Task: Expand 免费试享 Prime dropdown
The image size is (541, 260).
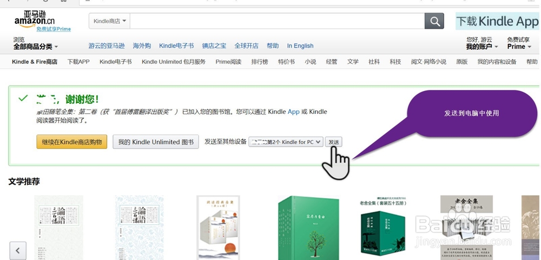Action: [519, 43]
